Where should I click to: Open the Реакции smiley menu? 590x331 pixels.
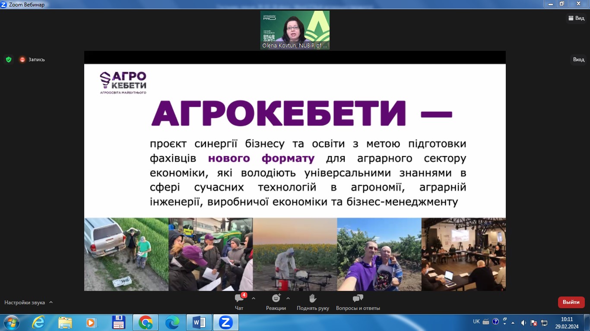click(276, 302)
